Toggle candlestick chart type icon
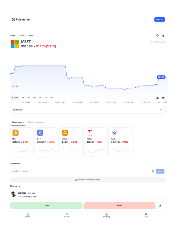 163,98
